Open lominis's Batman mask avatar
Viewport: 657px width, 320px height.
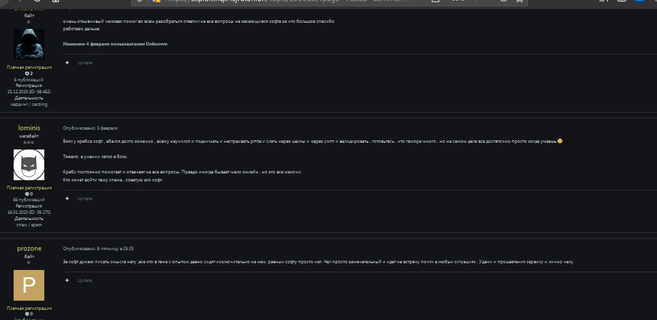click(x=29, y=165)
